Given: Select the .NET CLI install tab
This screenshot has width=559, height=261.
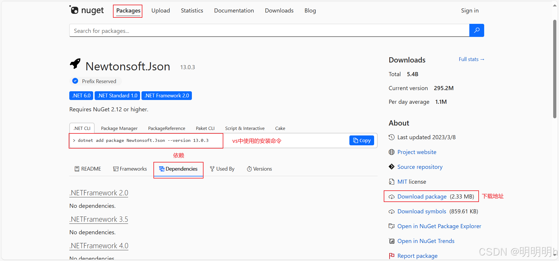Looking at the screenshot, I should pos(82,128).
